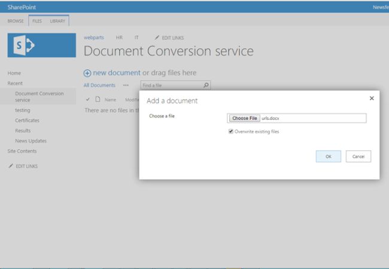The height and width of the screenshot is (269, 389).
Task: Click the document type icon column header
Action: tap(98, 100)
